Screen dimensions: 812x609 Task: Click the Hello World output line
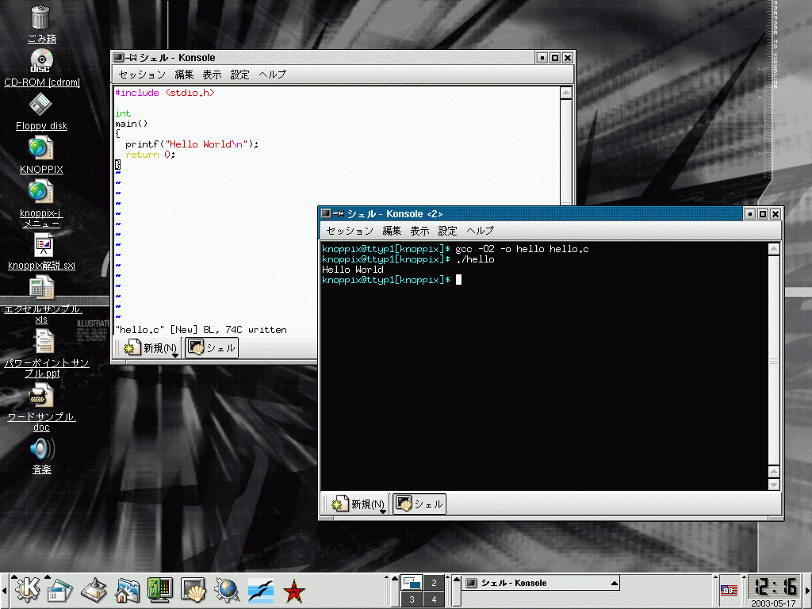pos(353,270)
